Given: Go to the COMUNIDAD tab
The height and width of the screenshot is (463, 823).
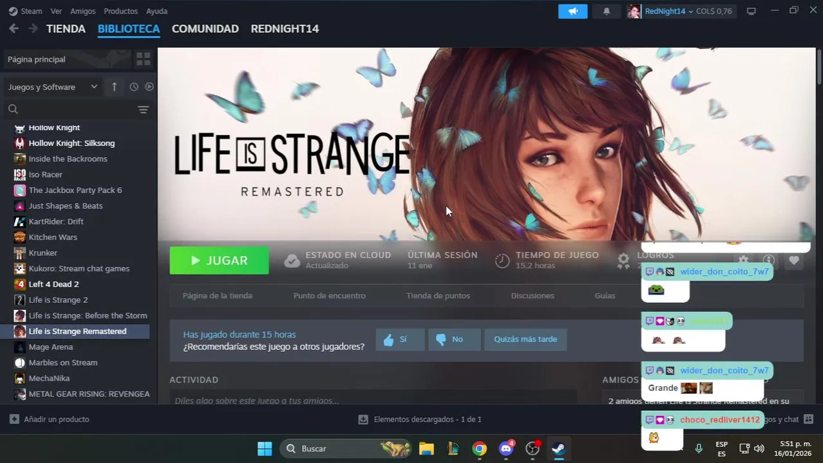Looking at the screenshot, I should click(x=205, y=29).
